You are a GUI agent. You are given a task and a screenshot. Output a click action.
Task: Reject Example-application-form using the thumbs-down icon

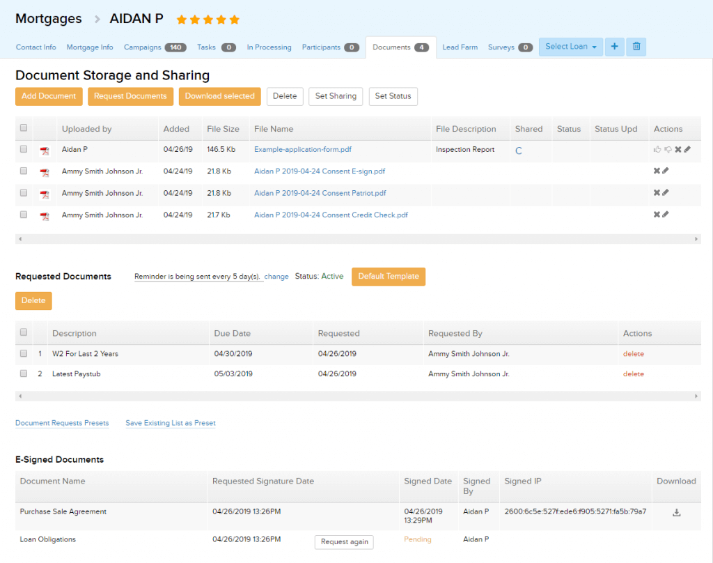coord(668,149)
